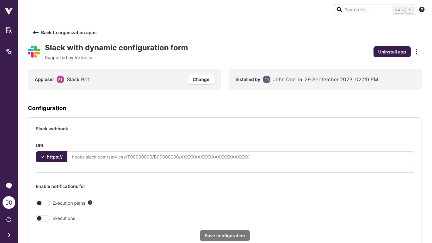
Task: Select the extensions pin icon in sidebar
Action: pos(9,52)
